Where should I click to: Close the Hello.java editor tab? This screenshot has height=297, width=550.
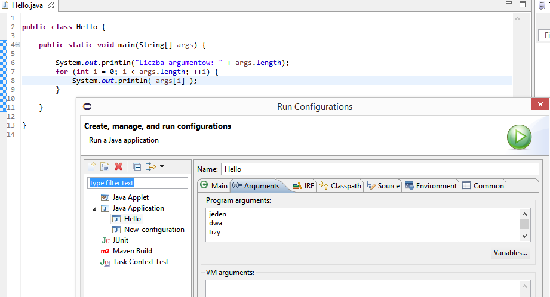coord(51,5)
